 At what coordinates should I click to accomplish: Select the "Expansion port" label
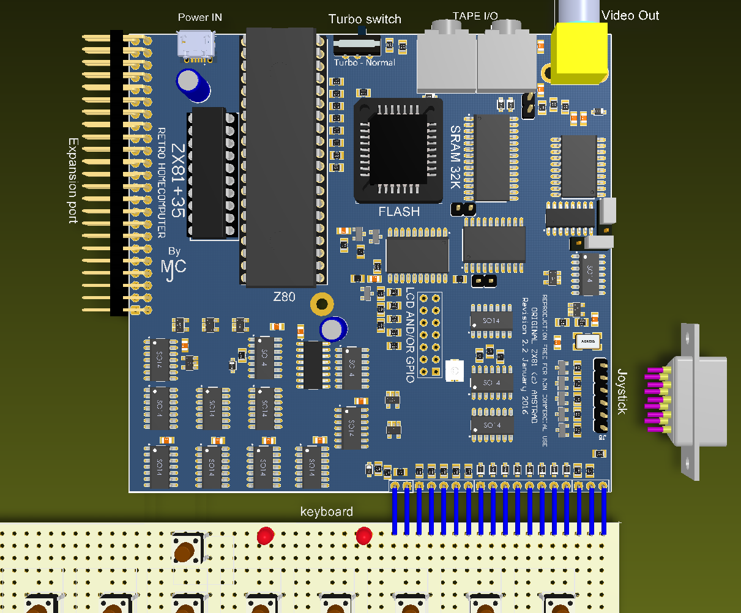[x=73, y=180]
